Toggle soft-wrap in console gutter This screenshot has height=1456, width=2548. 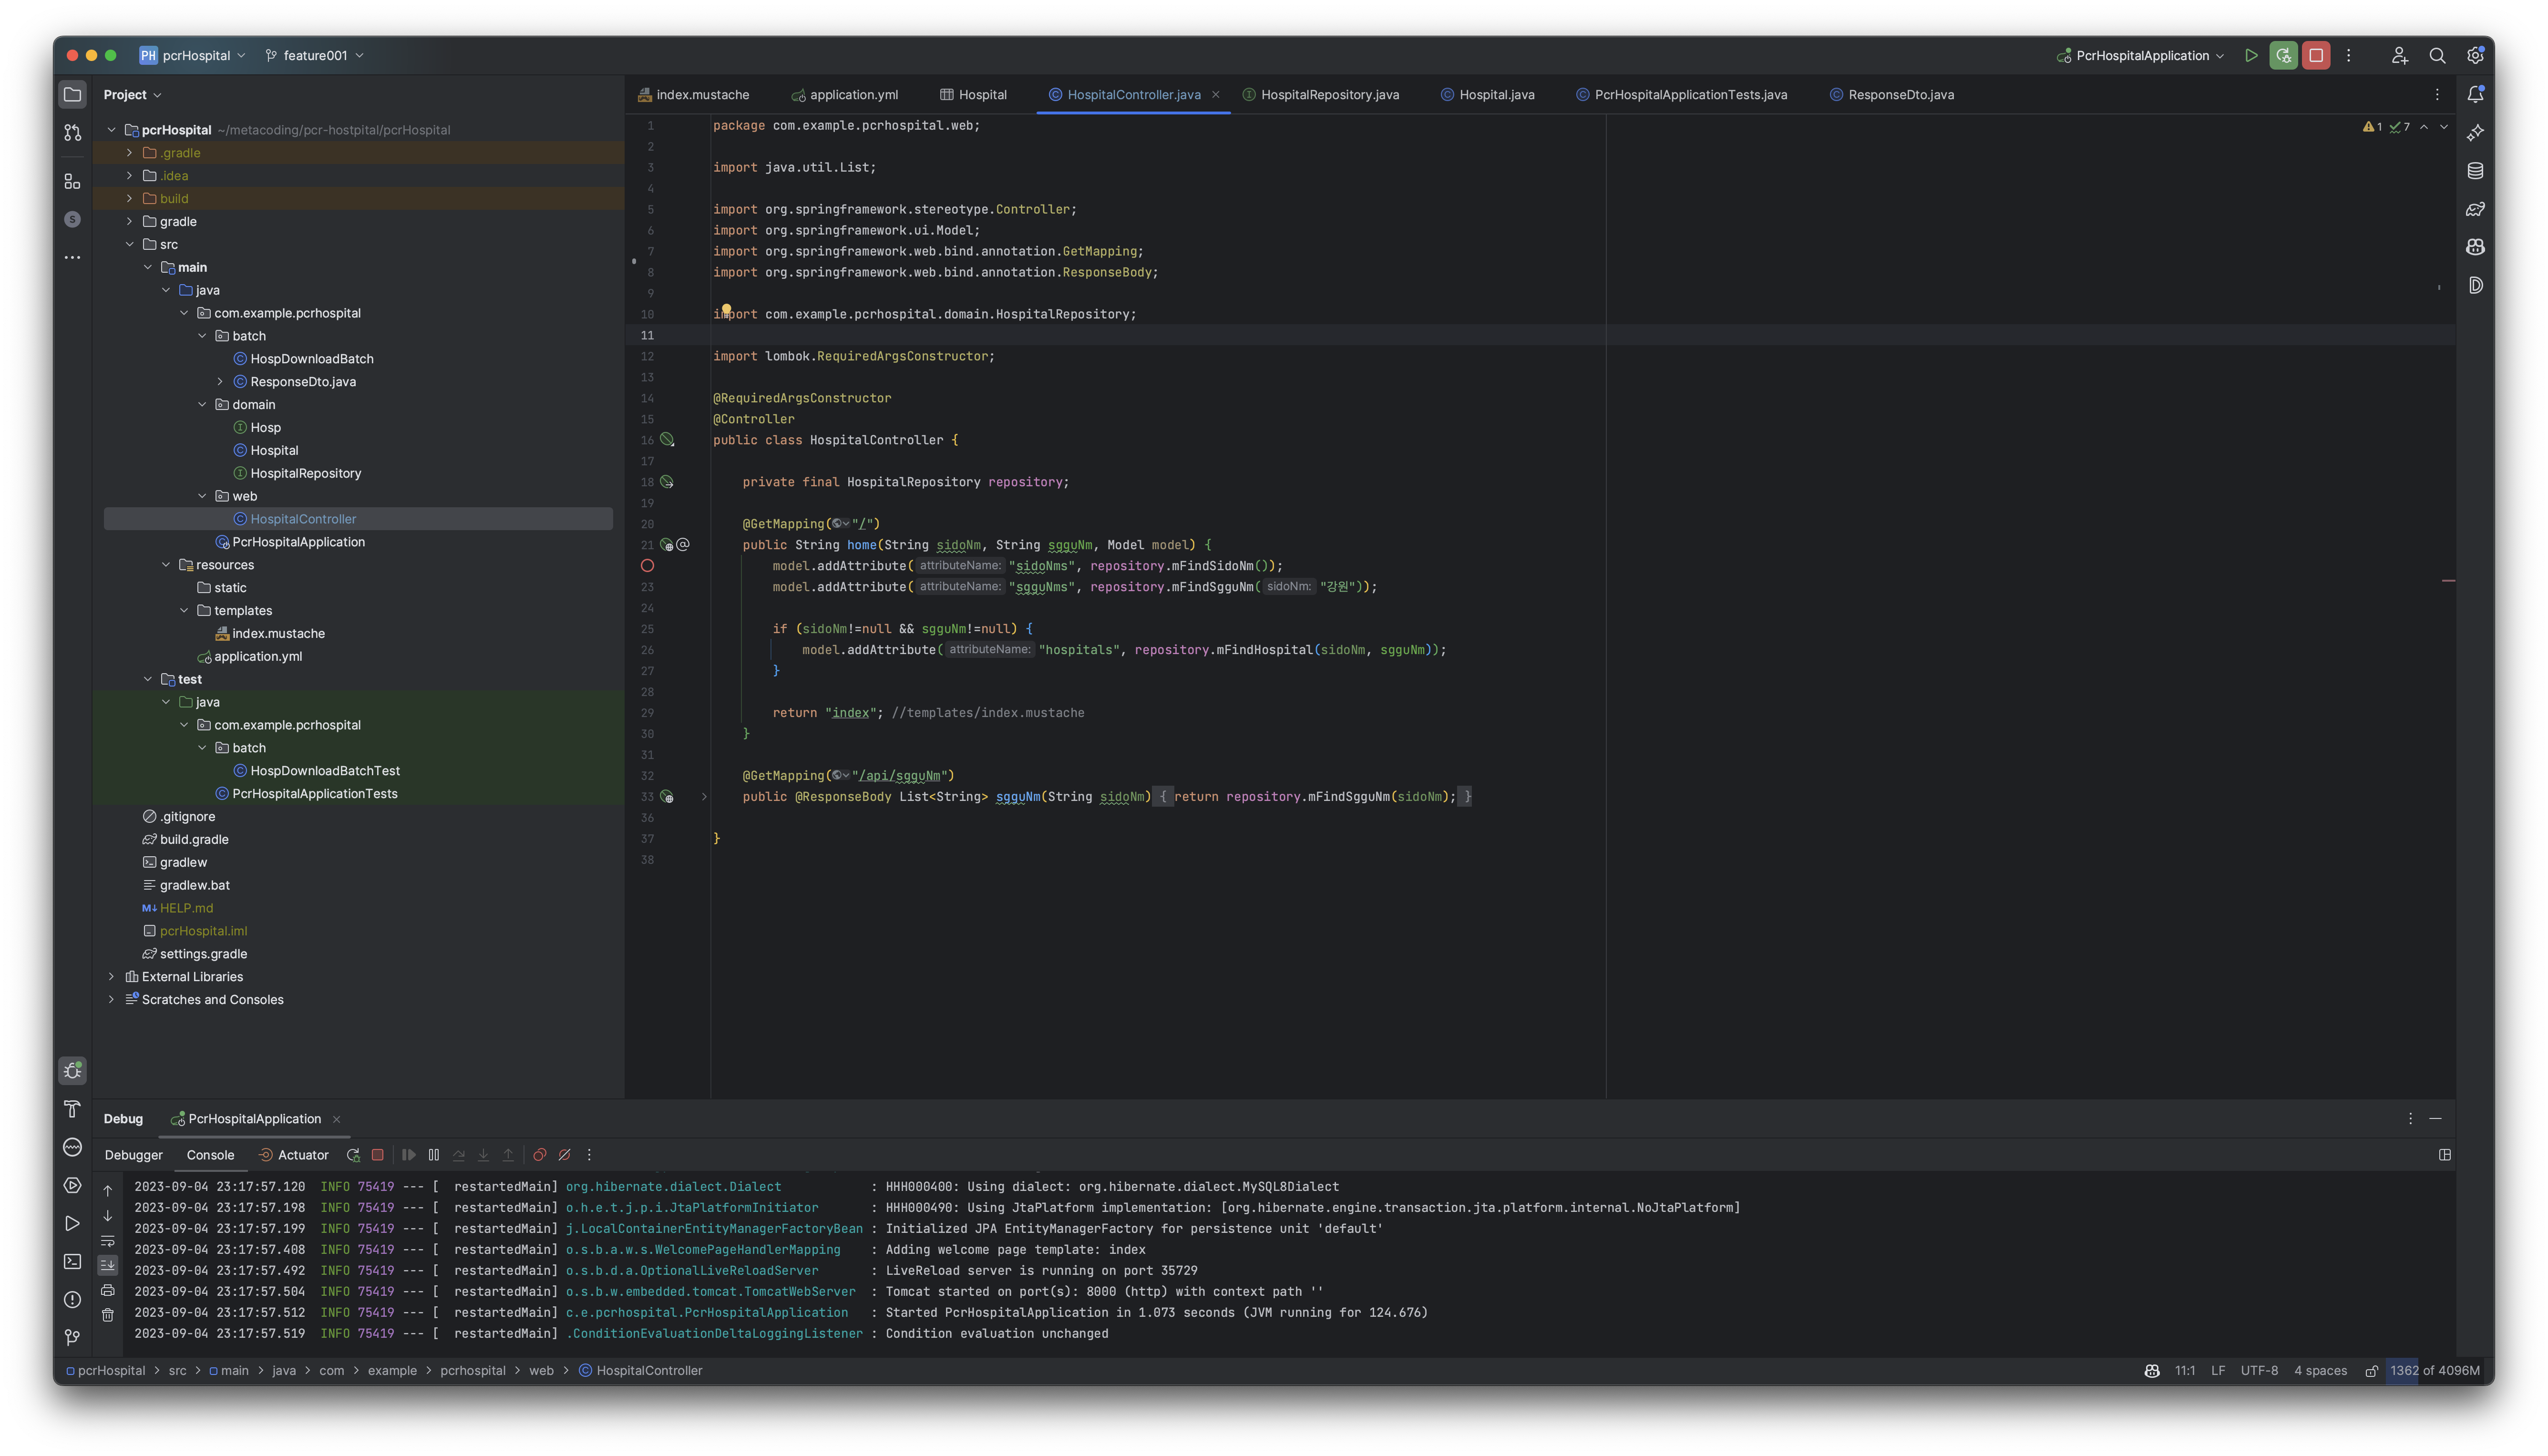[108, 1241]
